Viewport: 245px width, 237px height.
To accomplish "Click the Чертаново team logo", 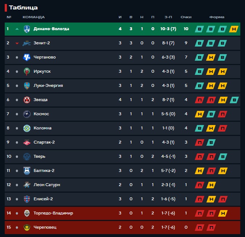I will tap(27, 57).
